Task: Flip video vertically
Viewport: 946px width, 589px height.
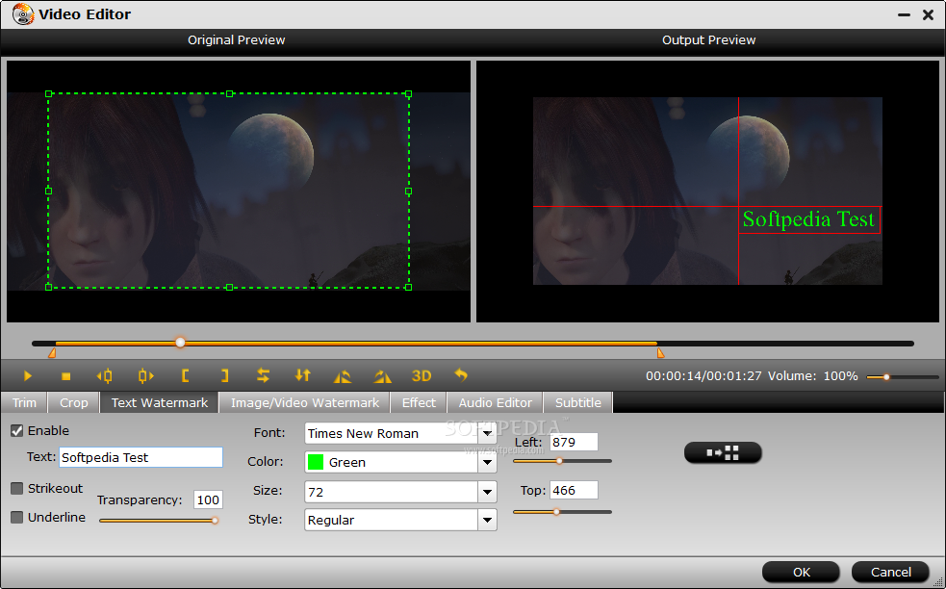Action: click(x=303, y=375)
